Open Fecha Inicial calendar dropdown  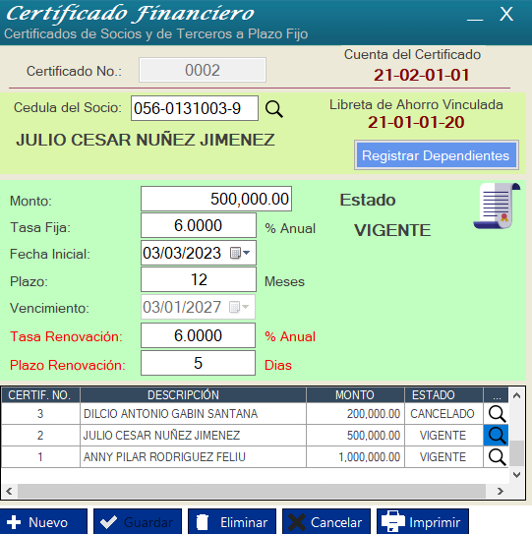click(241, 253)
